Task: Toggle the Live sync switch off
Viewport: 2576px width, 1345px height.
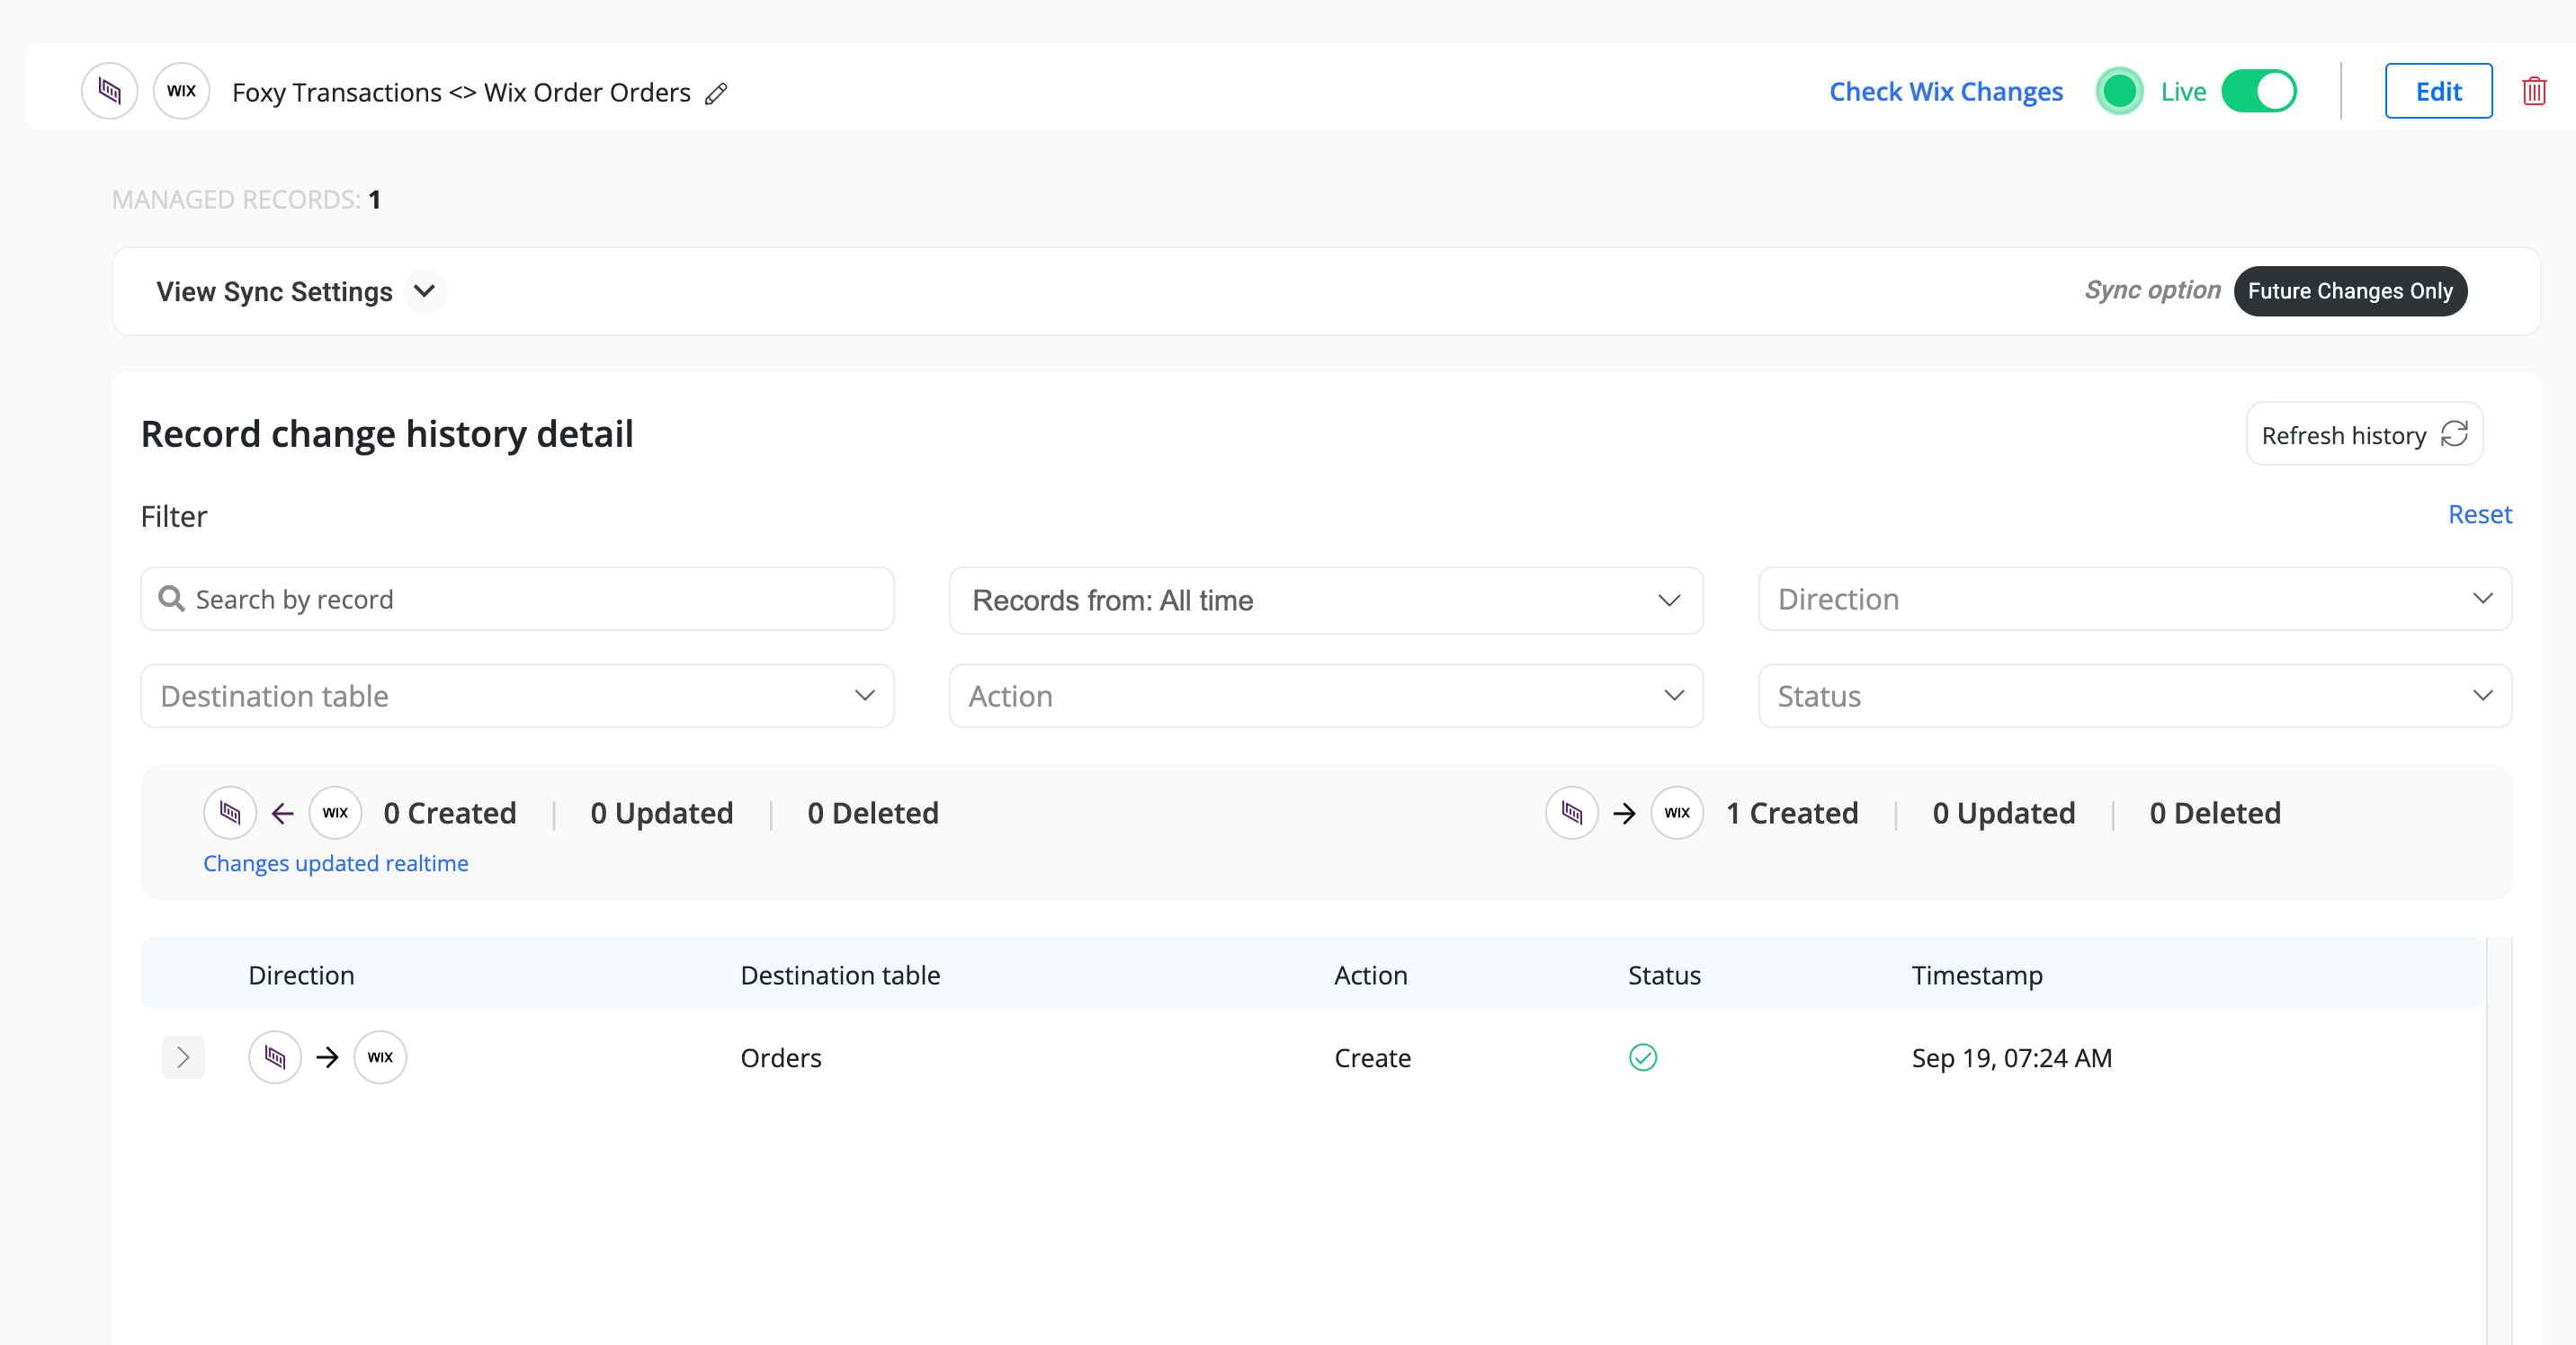Action: (2258, 91)
